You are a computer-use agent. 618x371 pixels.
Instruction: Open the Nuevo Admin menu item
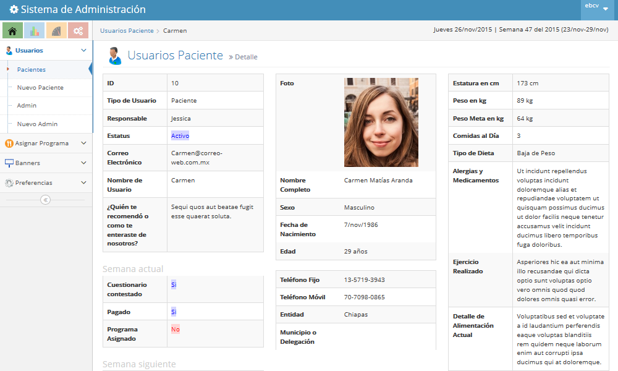pyautogui.click(x=37, y=124)
